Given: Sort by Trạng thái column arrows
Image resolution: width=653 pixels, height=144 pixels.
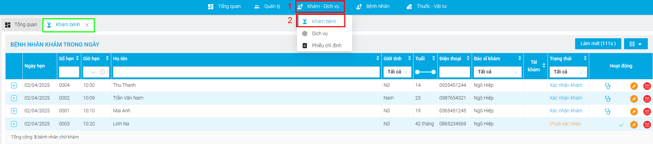Looking at the screenshot, I should coord(585,59).
